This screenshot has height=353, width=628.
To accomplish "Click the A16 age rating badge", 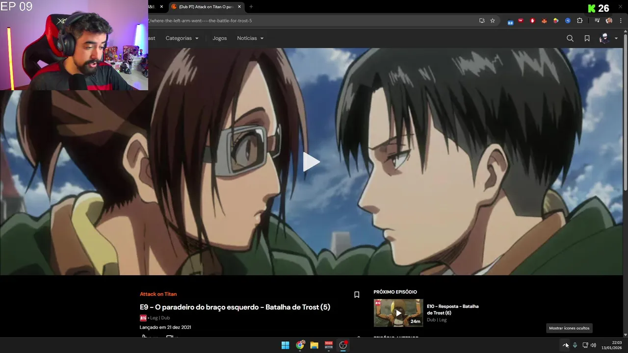I will pos(143,318).
